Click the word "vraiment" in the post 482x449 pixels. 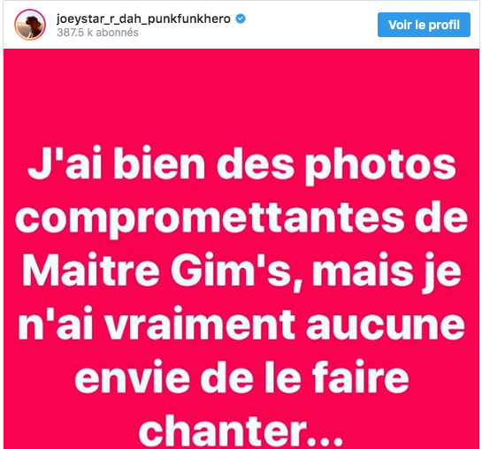coord(200,324)
